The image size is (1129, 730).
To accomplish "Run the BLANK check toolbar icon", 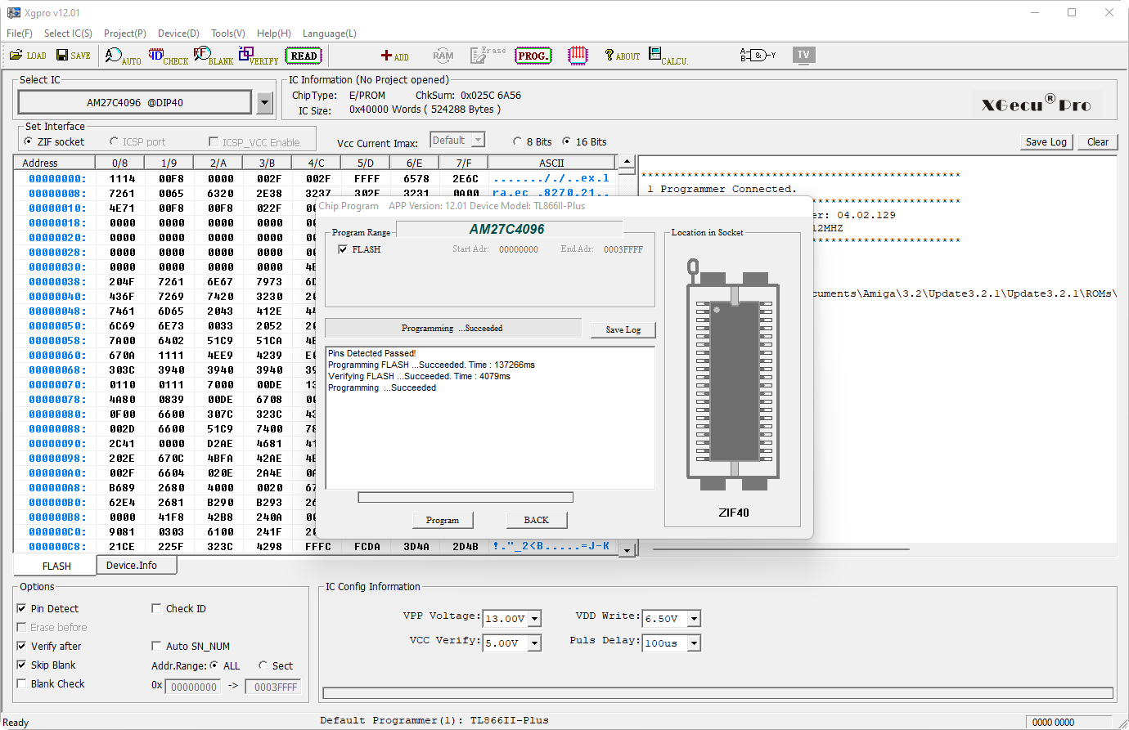I will (214, 56).
